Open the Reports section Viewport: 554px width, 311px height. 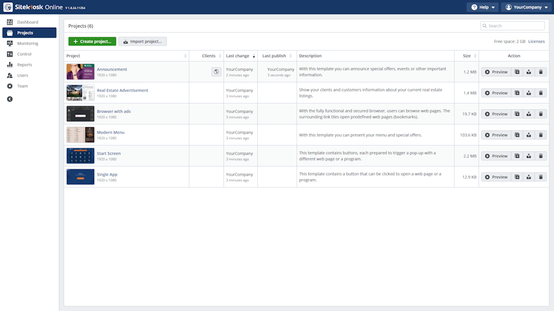point(24,65)
